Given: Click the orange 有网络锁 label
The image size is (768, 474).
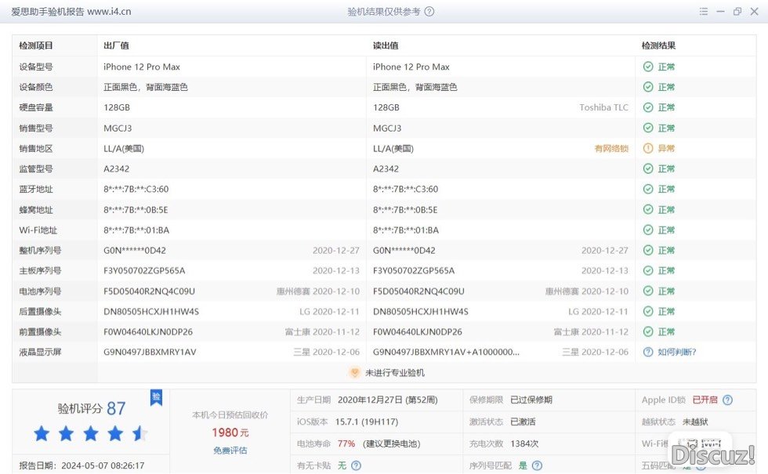Looking at the screenshot, I should tap(611, 148).
